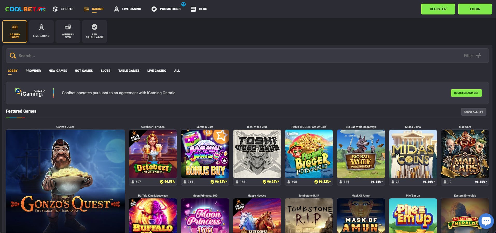Click into the game search field
The image size is (496, 233).
click(233, 56)
